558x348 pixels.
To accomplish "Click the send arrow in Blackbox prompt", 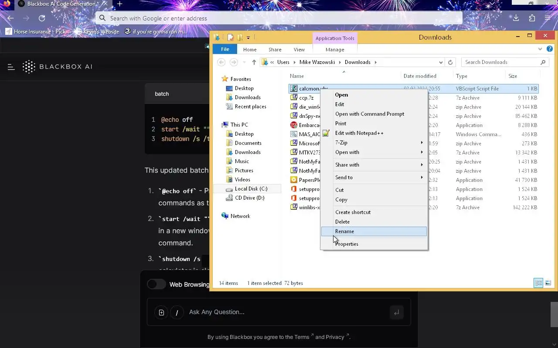I will 396,312.
